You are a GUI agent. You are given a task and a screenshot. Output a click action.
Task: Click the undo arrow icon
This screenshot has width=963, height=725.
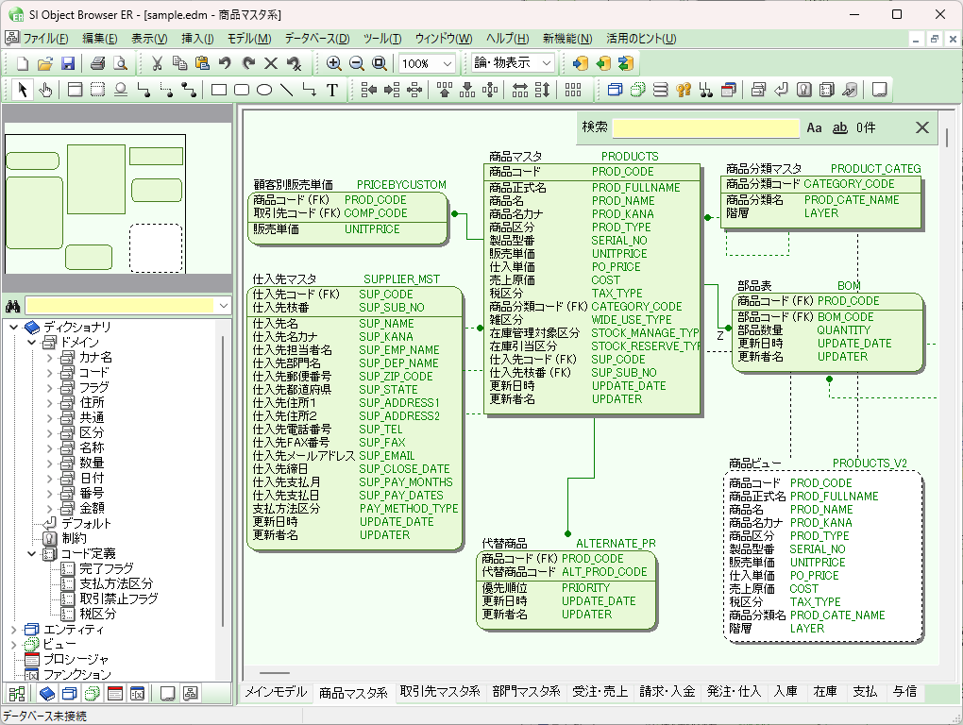pos(225,63)
